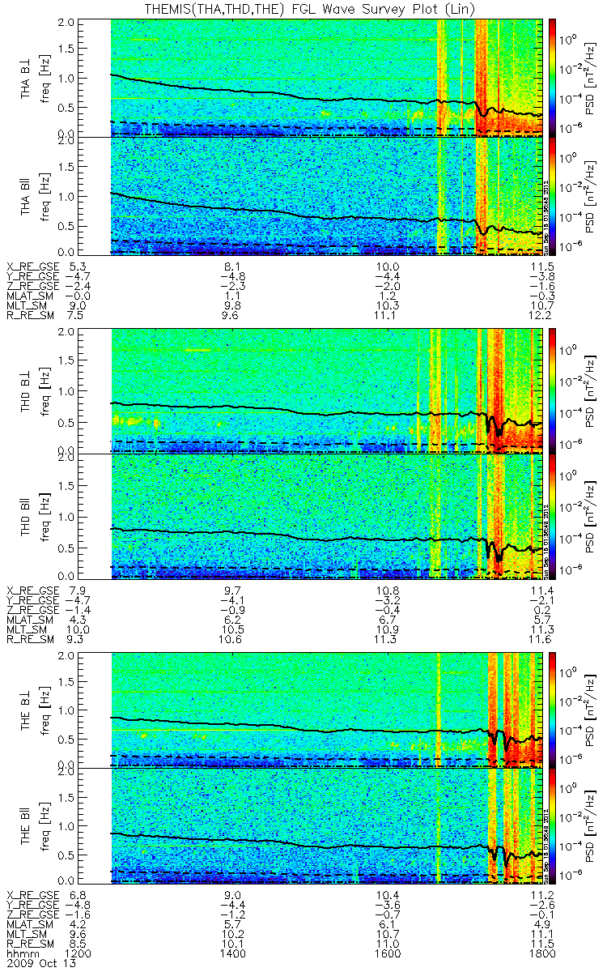Click 'Y_RE_GSE' row label below THE panels

(x=32, y=906)
